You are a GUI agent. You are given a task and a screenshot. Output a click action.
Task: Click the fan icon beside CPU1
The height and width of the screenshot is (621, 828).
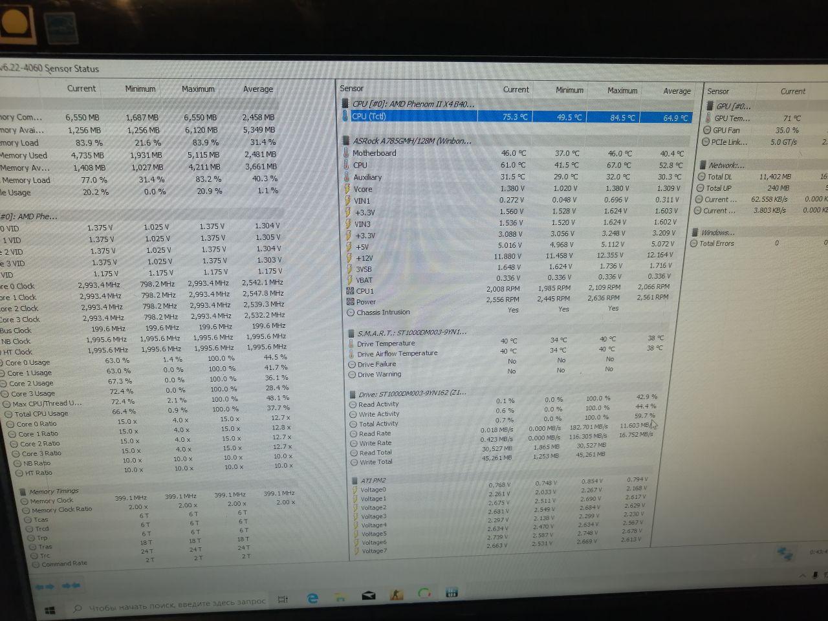[x=350, y=291]
